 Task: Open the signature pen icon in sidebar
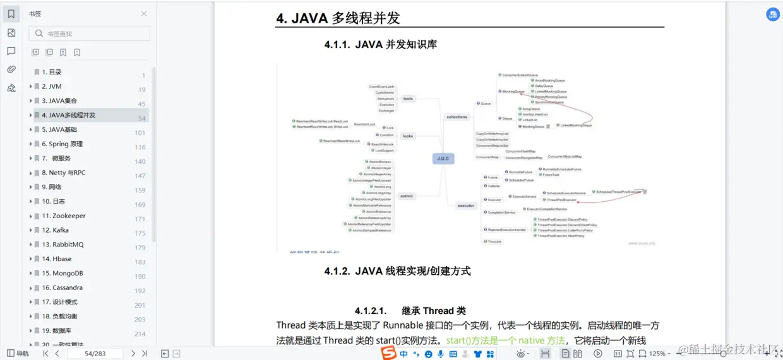point(11,88)
